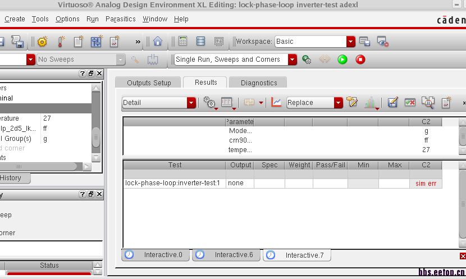Click the Save All setup icon
The image size is (466, 279).
17,42
